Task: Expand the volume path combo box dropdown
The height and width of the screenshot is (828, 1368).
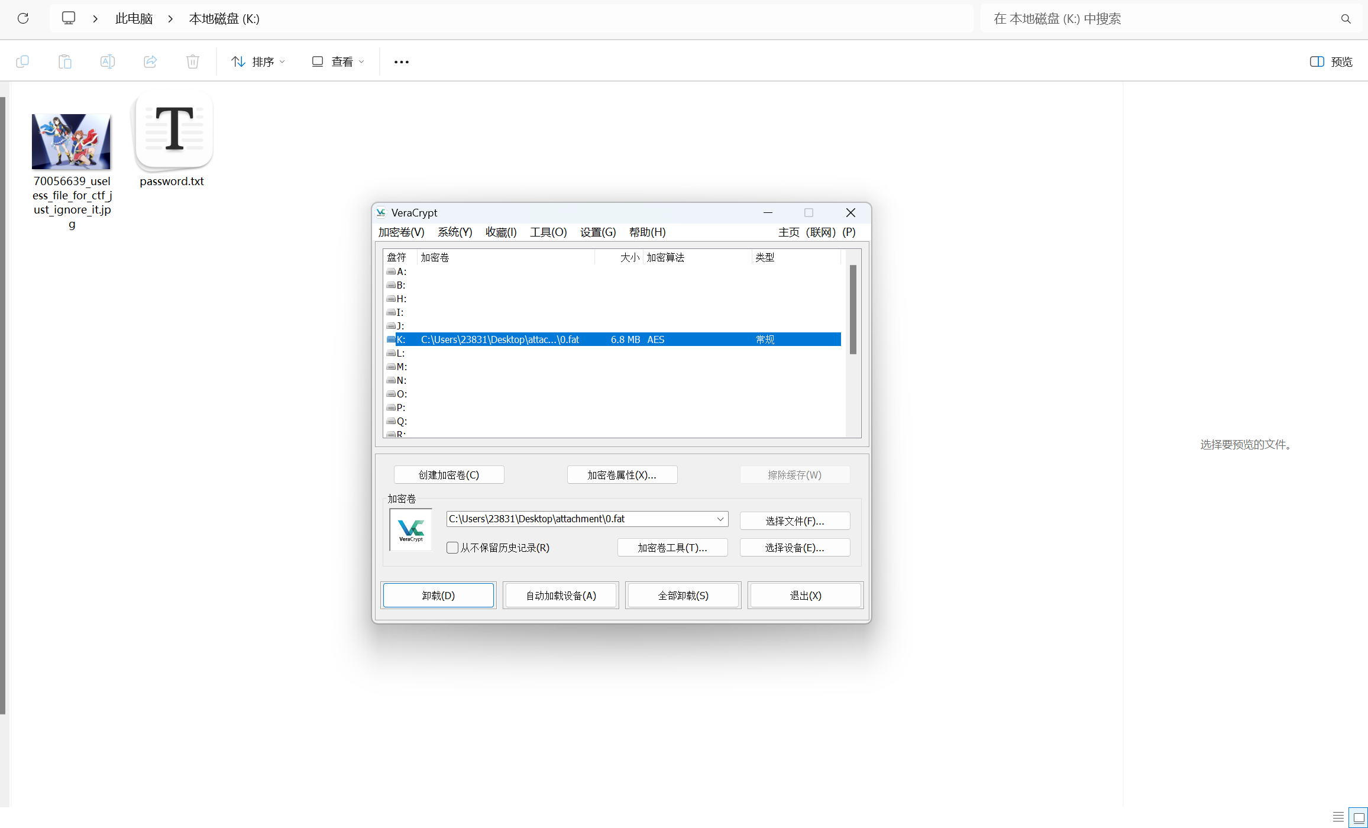Action: pos(720,519)
